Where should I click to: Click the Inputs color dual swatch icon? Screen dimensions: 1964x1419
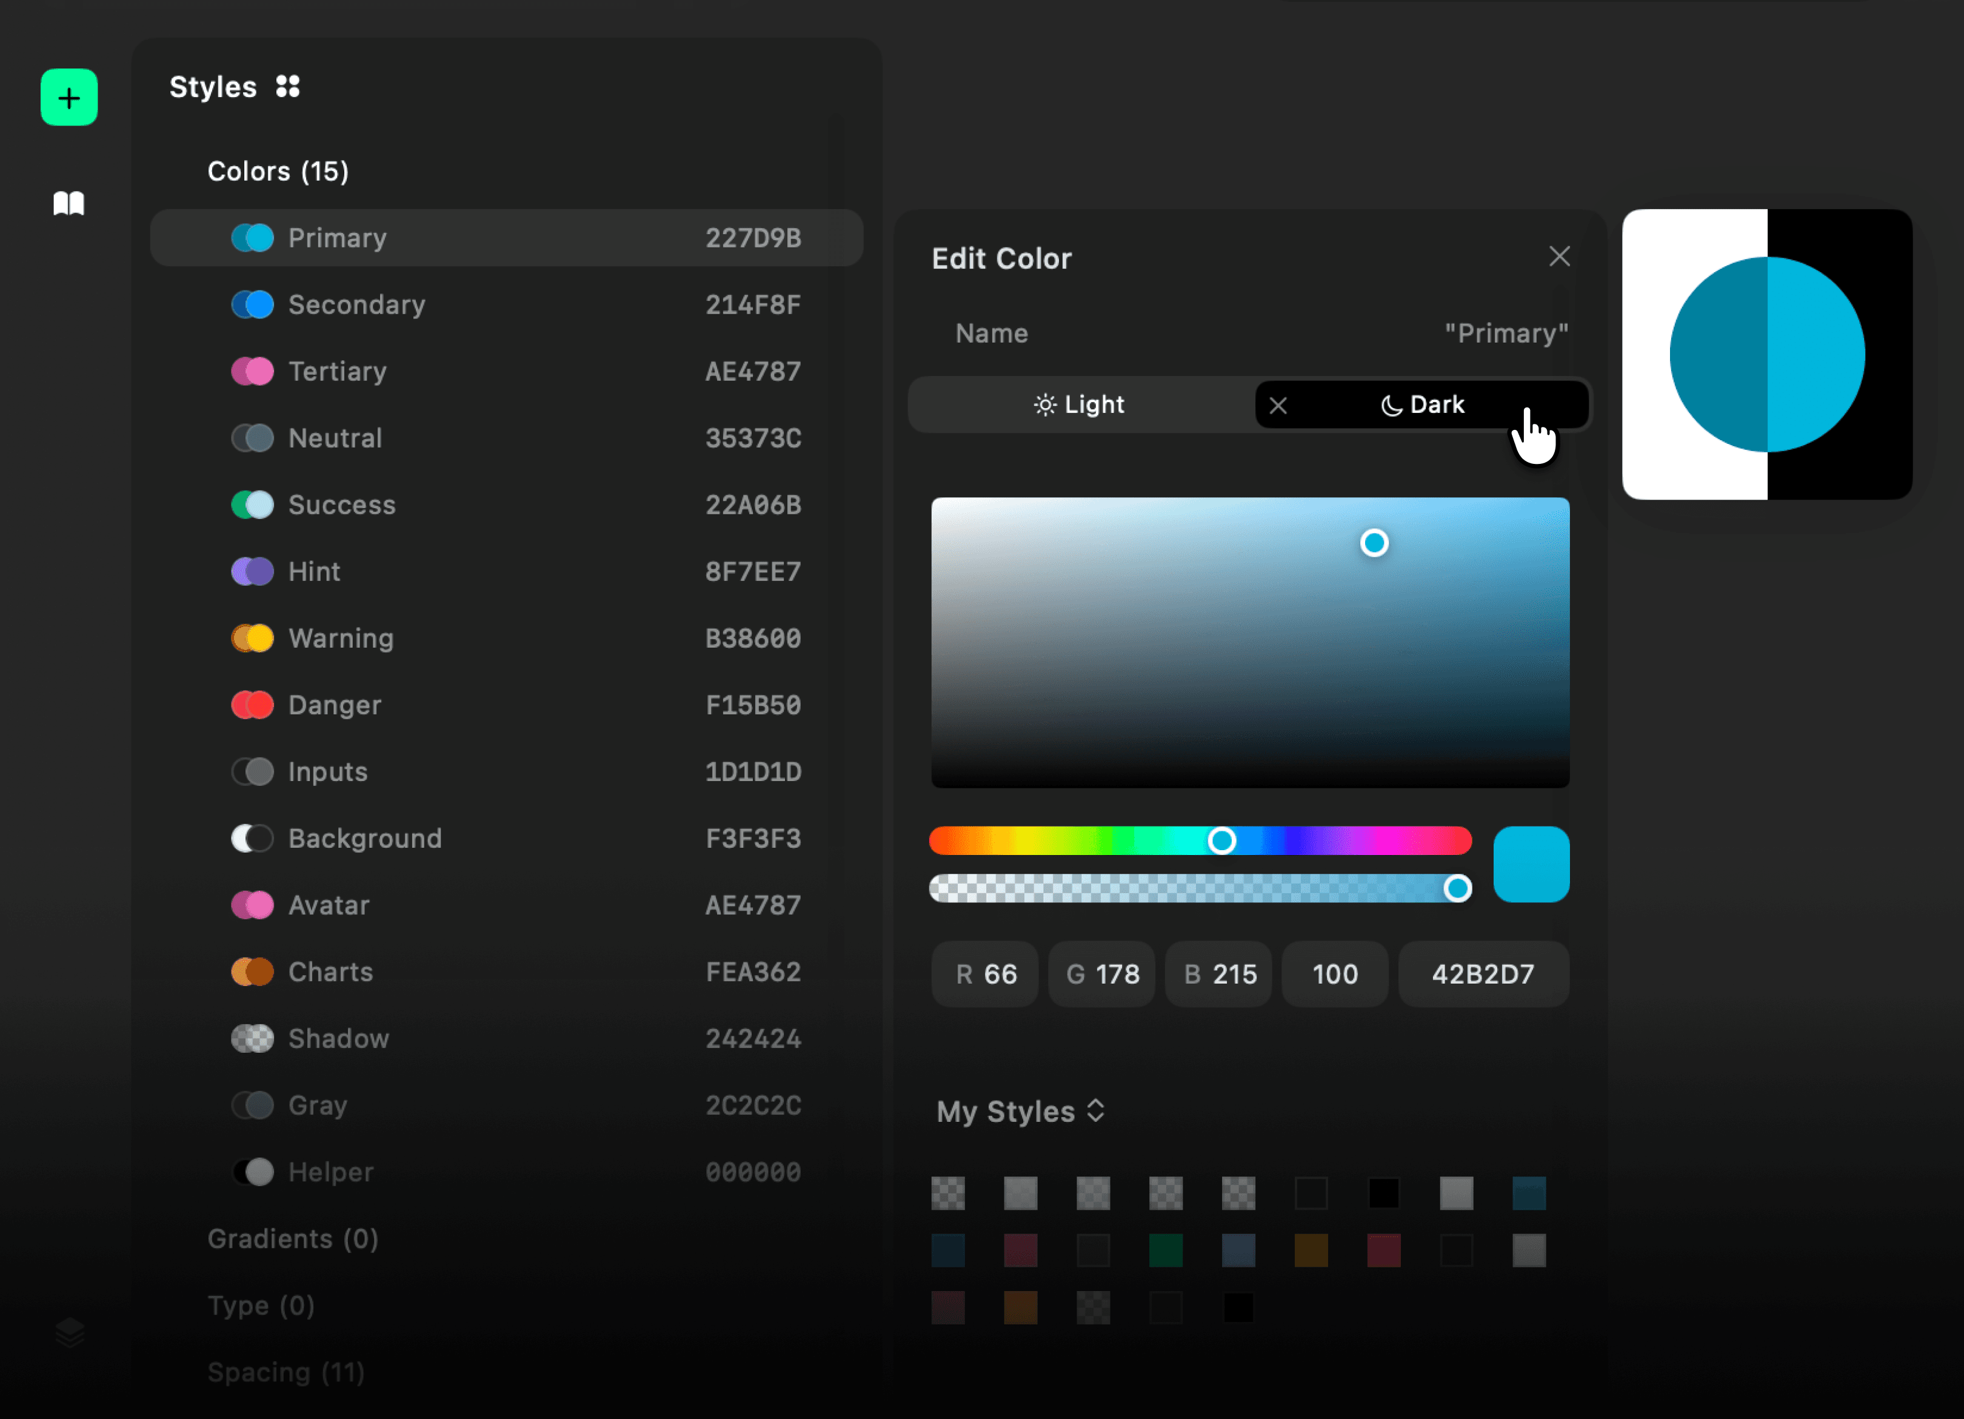(252, 771)
